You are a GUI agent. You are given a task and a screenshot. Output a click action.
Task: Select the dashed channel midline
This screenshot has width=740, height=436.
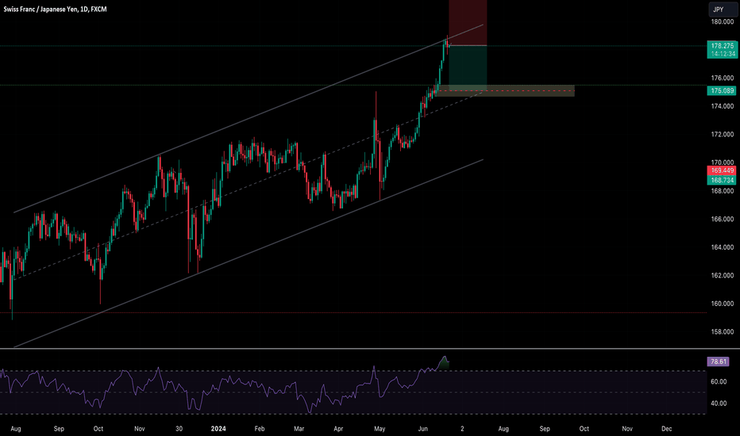tap(249, 185)
